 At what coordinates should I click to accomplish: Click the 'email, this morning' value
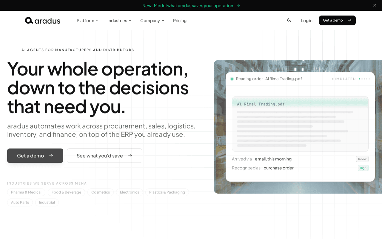coord(273,159)
